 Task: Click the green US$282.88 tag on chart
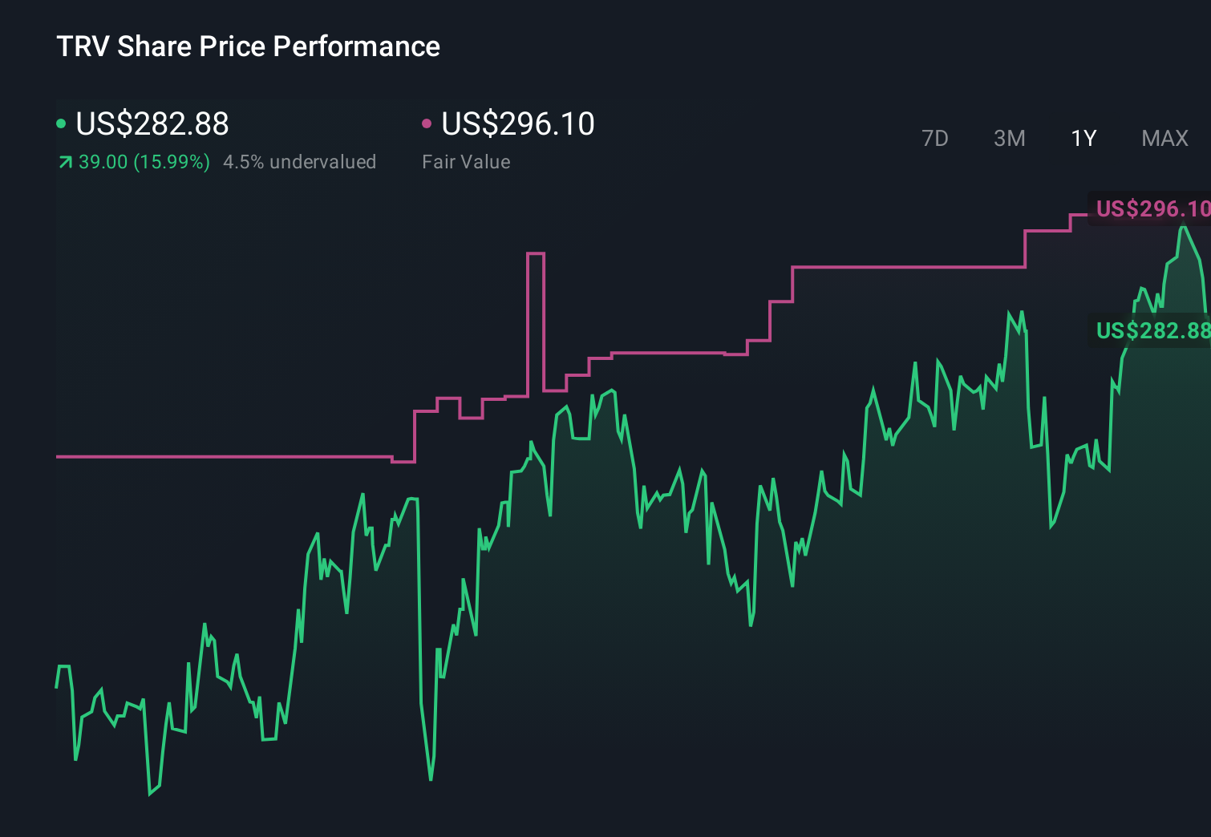point(1152,330)
